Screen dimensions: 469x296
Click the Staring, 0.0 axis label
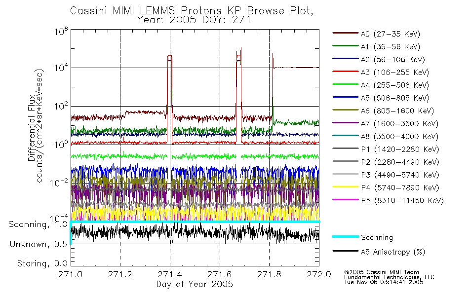(42, 263)
